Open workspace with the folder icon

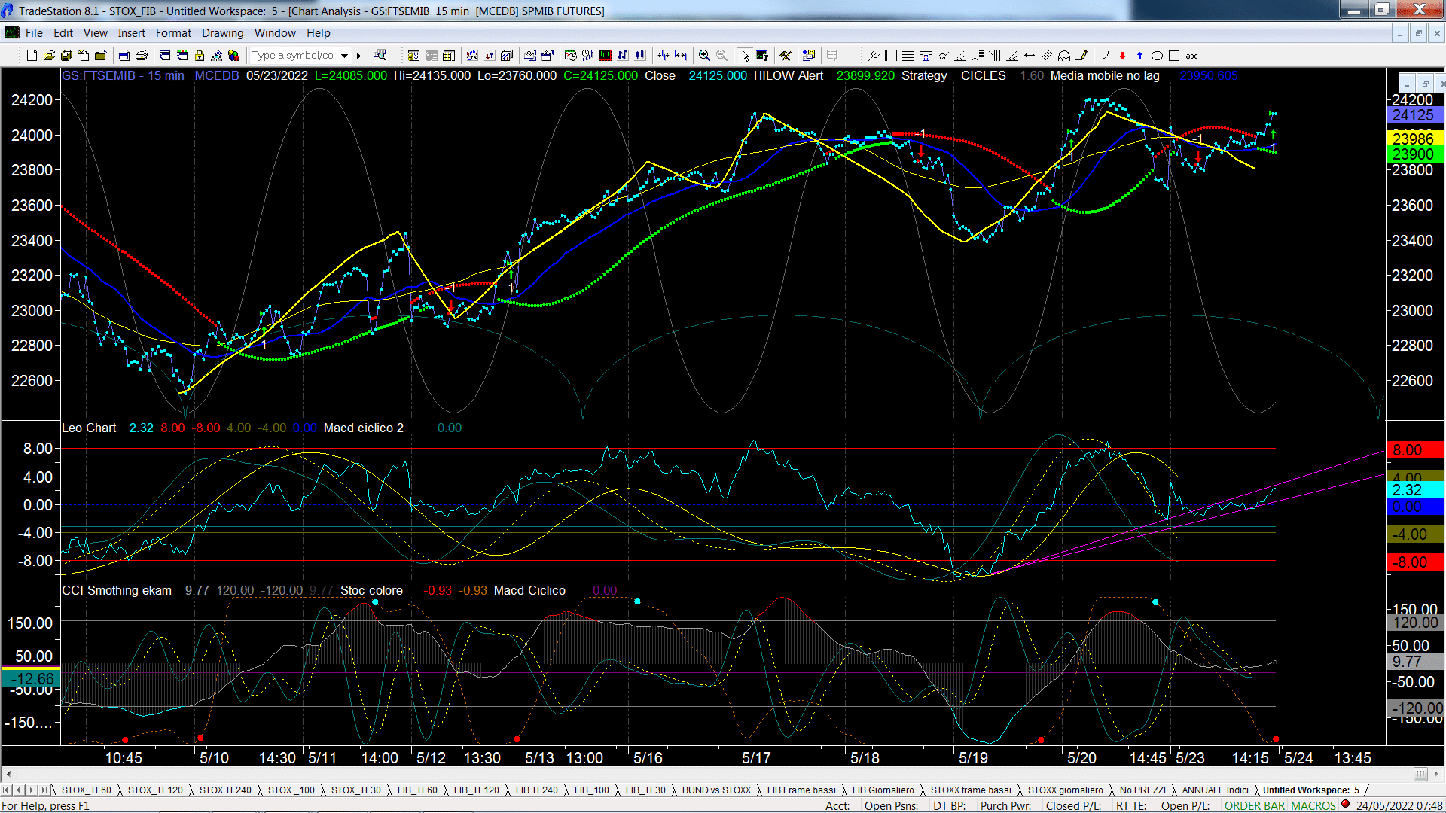49,56
